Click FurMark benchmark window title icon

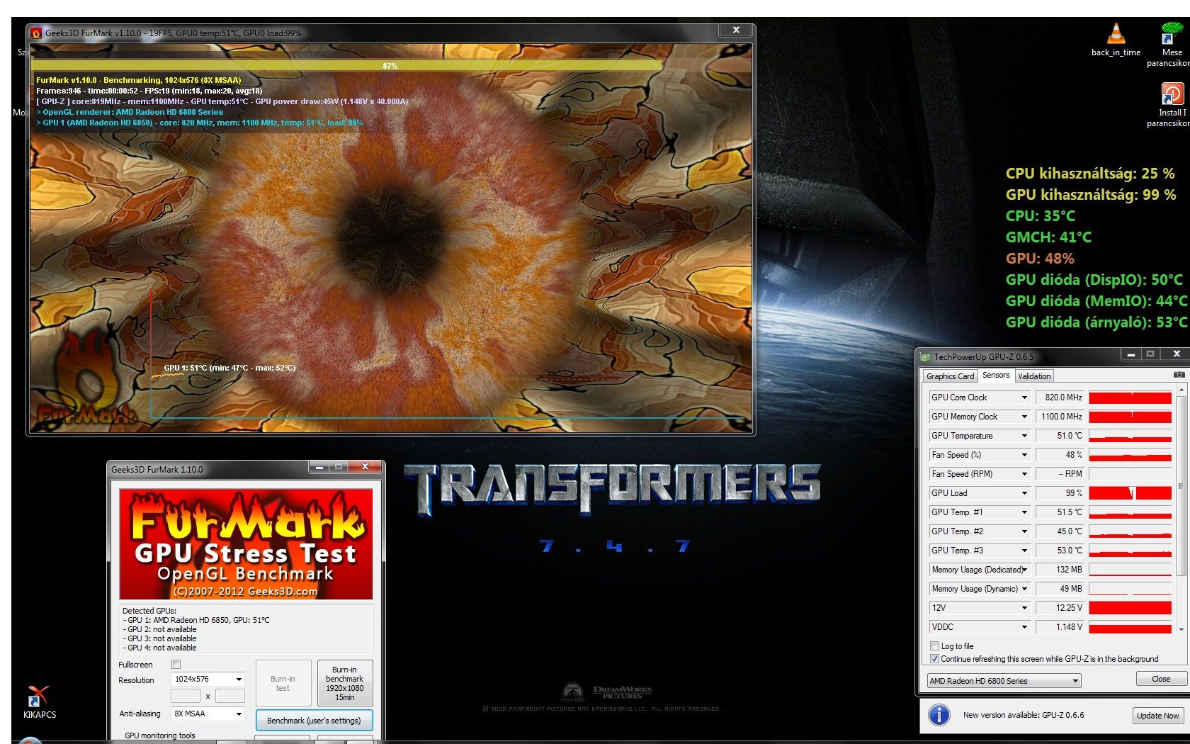click(36, 33)
